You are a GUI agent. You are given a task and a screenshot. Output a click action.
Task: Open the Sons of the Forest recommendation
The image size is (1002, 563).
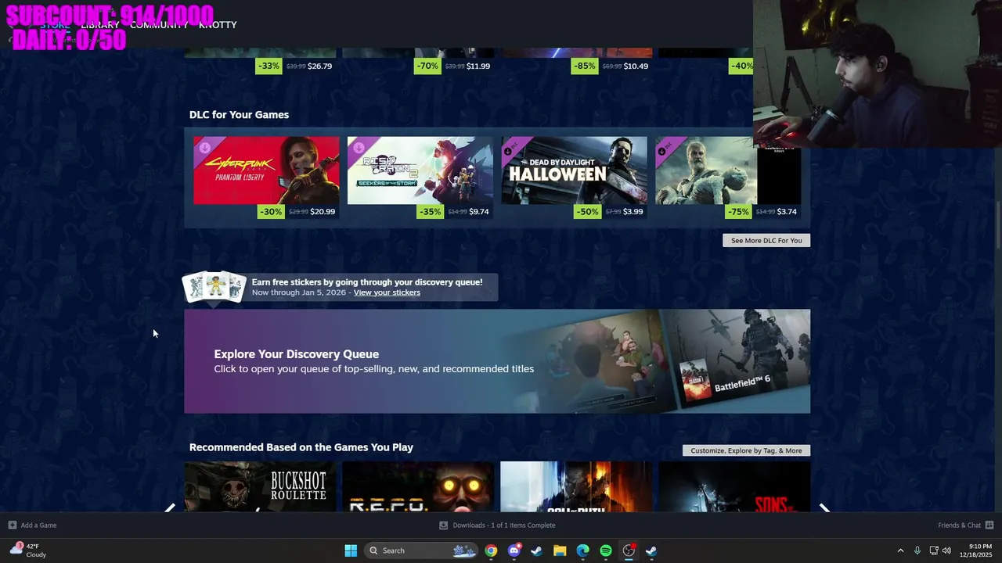pyautogui.click(x=734, y=486)
